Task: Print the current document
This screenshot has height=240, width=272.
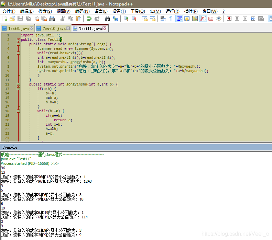Action: [x=52, y=19]
